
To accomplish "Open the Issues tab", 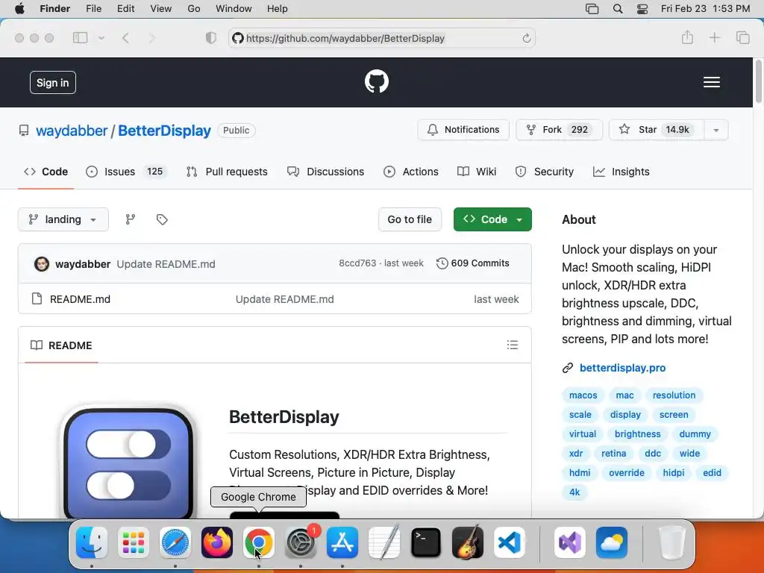I will 126,172.
